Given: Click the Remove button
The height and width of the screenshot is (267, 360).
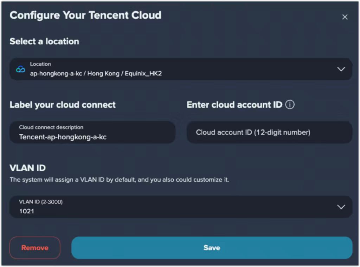Looking at the screenshot, I should pos(35,248).
